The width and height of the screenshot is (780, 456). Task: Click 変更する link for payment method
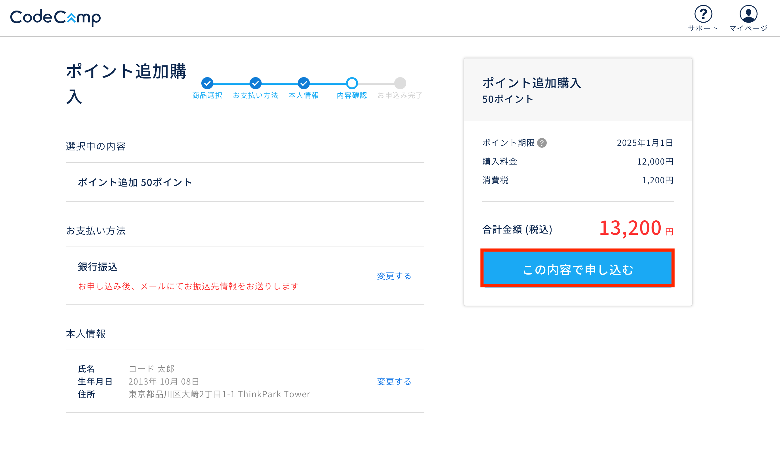coord(394,276)
